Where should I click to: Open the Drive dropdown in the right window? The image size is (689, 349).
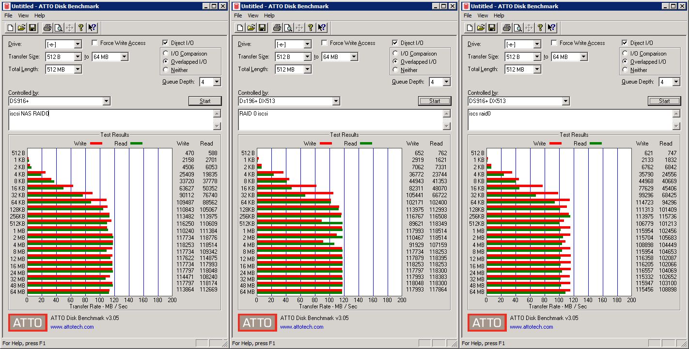(x=537, y=44)
